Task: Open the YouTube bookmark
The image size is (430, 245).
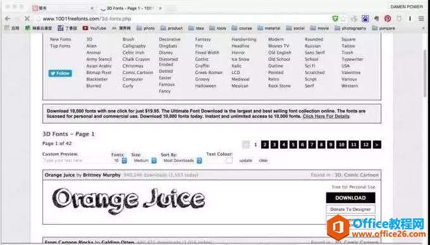Action: [95, 28]
